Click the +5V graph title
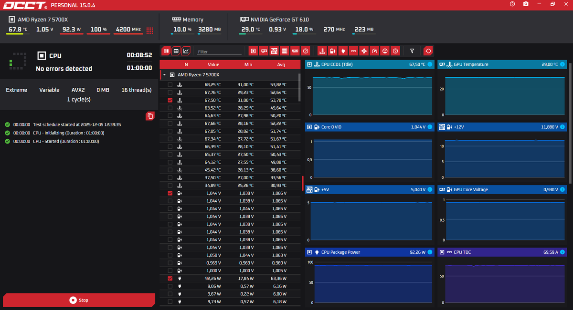Viewport: 573px width, 310px height. [325, 189]
